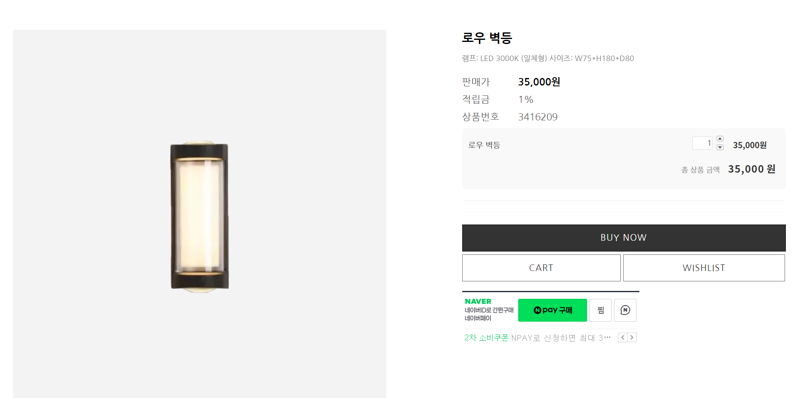Screen dimensions: 807x398
Task: Purchase using the Npay 구매 button
Action: pyautogui.click(x=552, y=310)
